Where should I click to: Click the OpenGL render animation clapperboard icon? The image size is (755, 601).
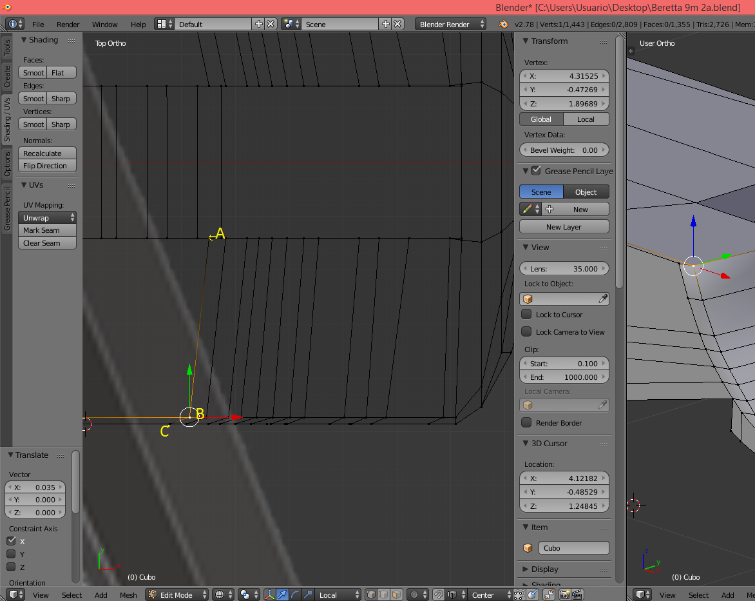point(577,595)
